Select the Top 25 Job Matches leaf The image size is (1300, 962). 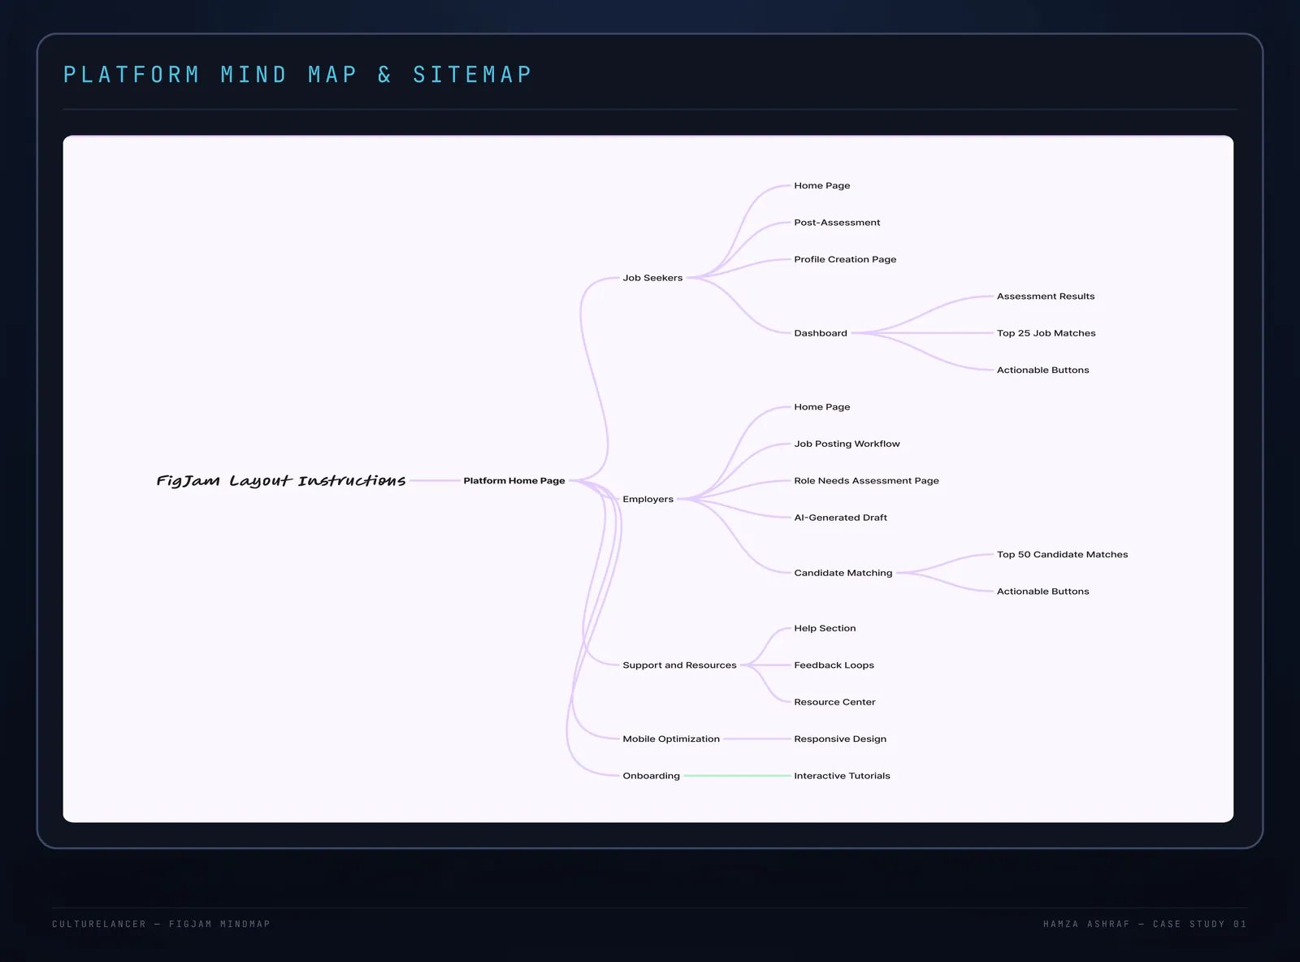[1046, 333]
